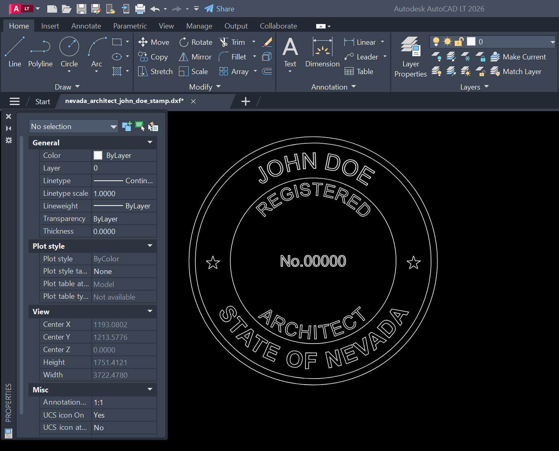The width and height of the screenshot is (559, 451).
Task: Insert a Table annotation
Action: (359, 71)
